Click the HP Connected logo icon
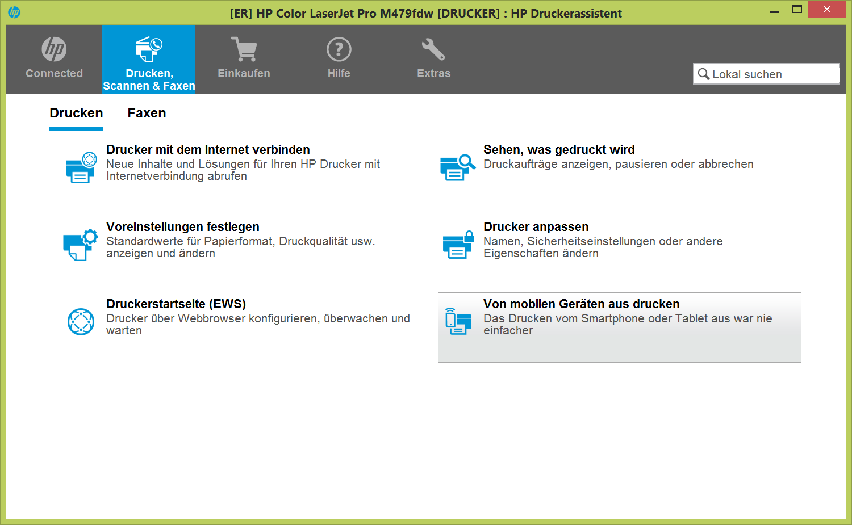The height and width of the screenshot is (525, 852). (54, 49)
